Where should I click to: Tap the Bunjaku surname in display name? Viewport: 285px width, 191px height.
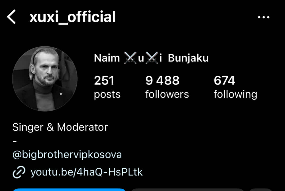tap(188, 58)
